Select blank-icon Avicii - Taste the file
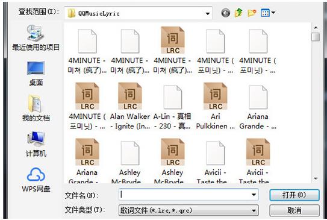Screen dimensions: 327x220 (x=215, y=162)
